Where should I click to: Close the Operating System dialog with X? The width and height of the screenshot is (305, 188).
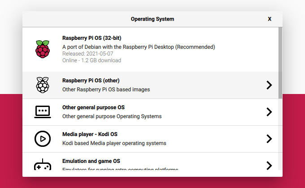pos(270,19)
